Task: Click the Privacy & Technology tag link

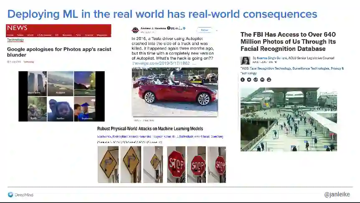Action: (x=292, y=71)
